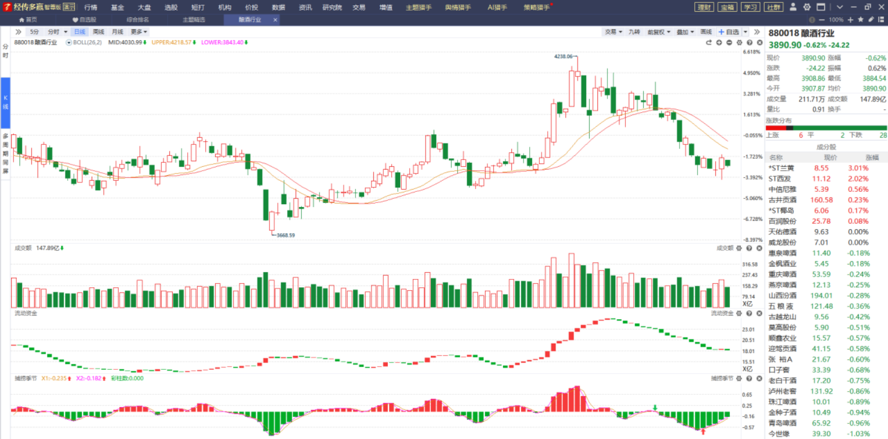The image size is (888, 439).
Task: Click the star favorite icon
Action: click(x=861, y=20)
